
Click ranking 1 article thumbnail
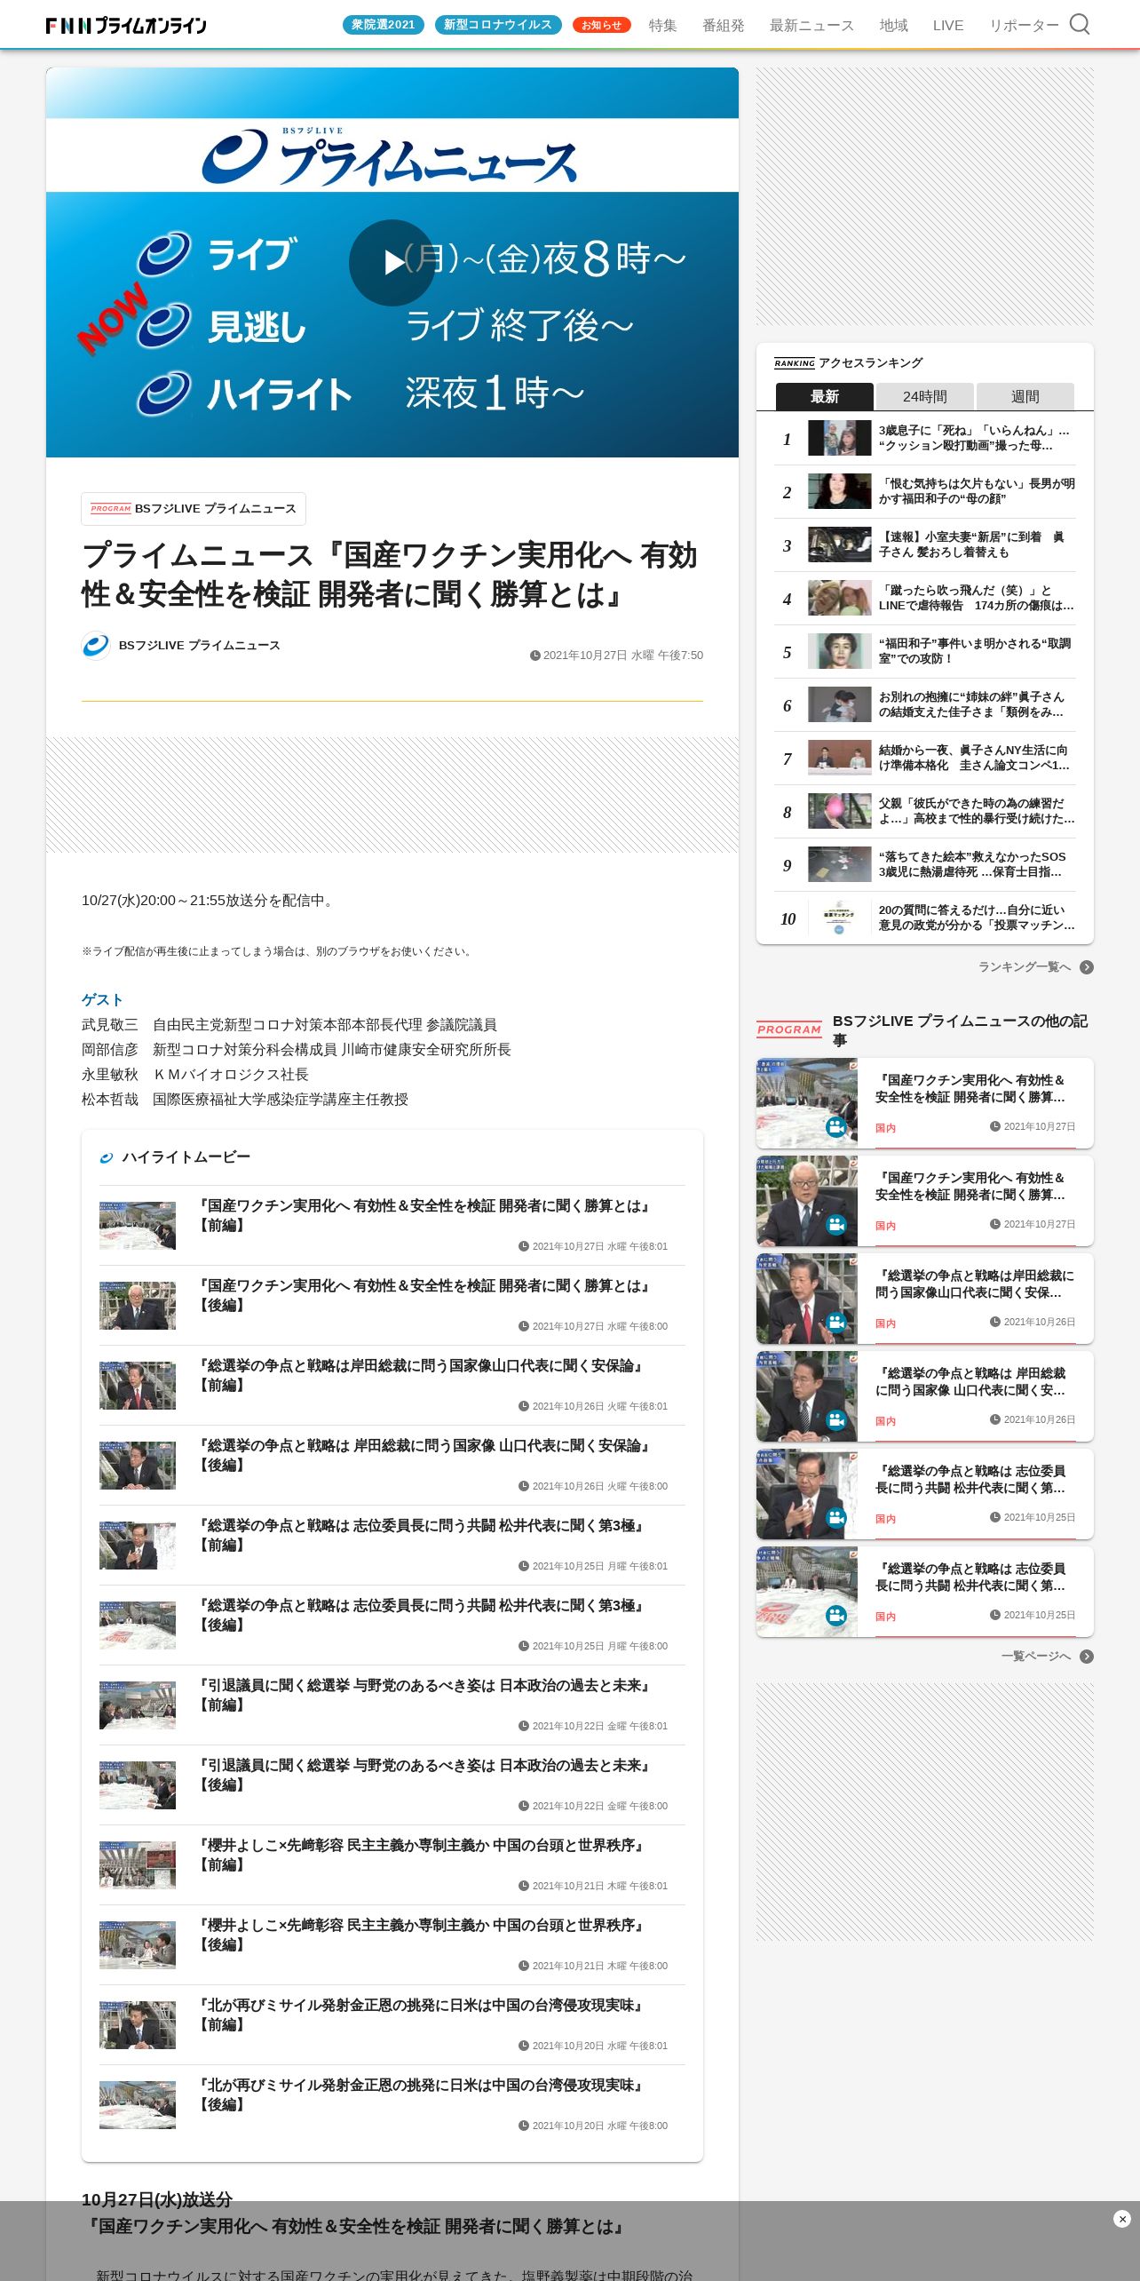coord(839,438)
